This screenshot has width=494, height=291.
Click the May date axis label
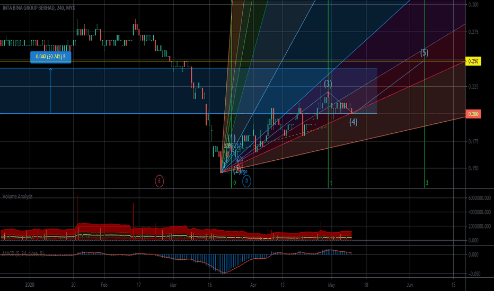331,285
